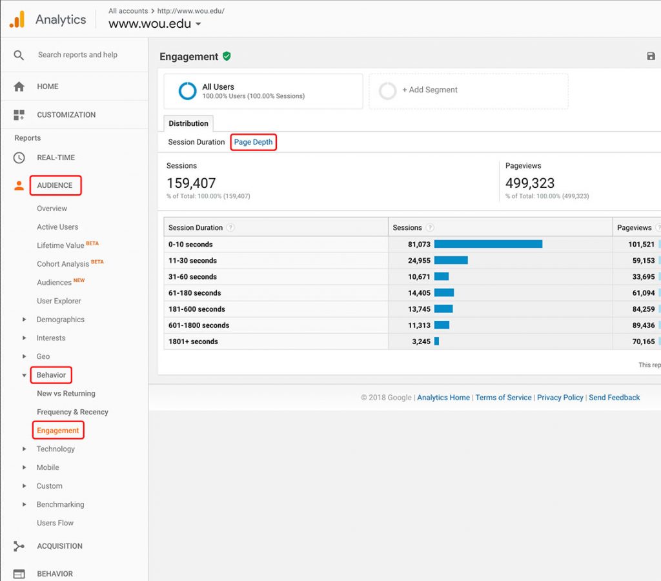Click the 159,407 sessions total
Image resolution: width=661 pixels, height=581 pixels.
point(191,183)
